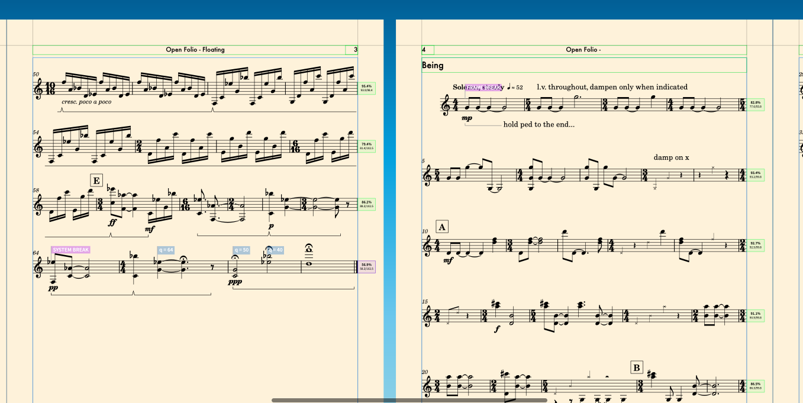Select rehearsal mark B
803x403 pixels.
(637, 367)
